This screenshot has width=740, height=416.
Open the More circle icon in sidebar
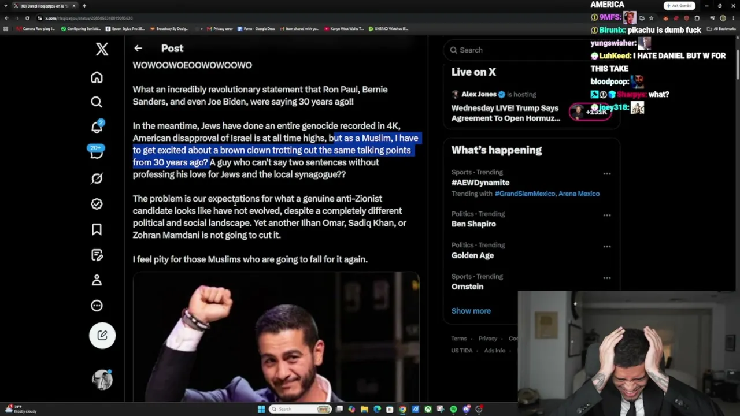click(97, 306)
